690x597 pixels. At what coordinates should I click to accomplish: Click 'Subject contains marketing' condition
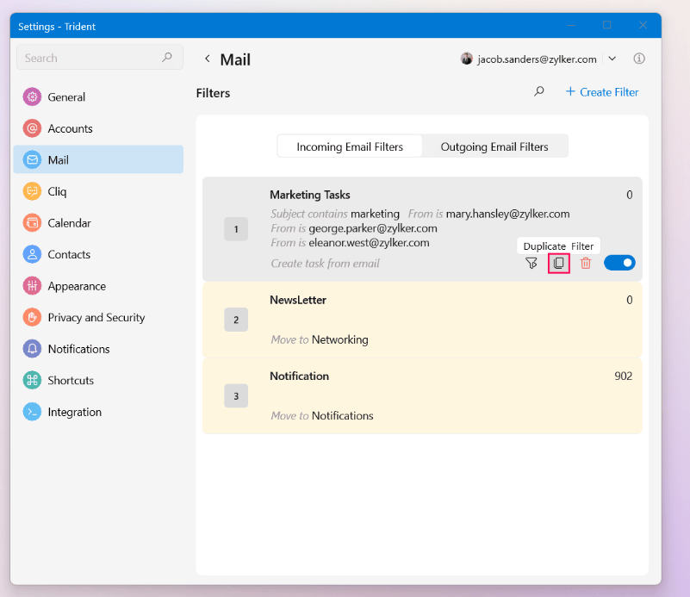tap(335, 214)
